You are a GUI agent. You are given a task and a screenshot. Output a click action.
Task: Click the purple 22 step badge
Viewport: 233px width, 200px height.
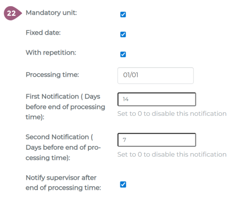coord(12,14)
